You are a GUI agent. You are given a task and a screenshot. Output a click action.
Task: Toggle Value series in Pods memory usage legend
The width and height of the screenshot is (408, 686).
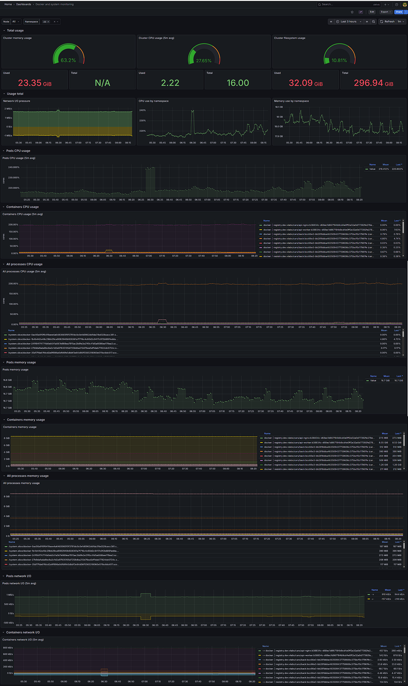[x=373, y=380]
